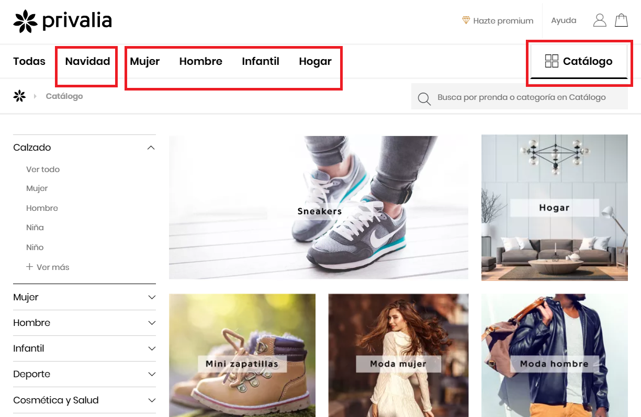Expand the Deporte section
The width and height of the screenshot is (641, 417).
pos(84,374)
